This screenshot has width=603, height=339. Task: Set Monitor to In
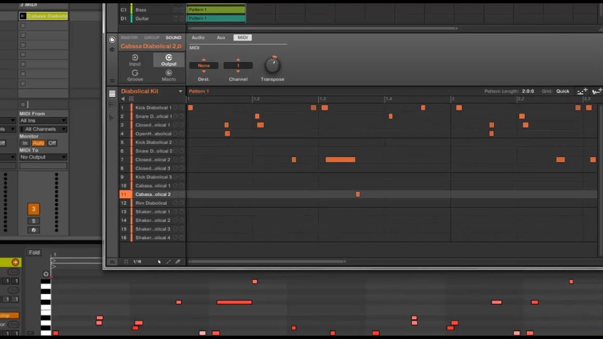[25, 143]
